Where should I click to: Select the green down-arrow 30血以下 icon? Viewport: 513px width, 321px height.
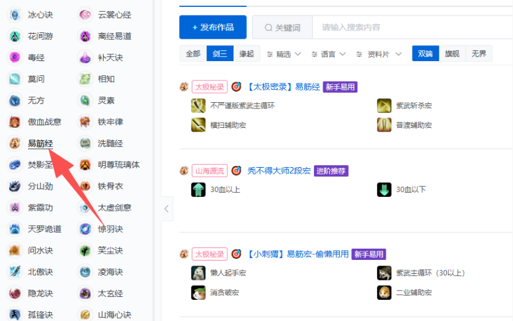tap(384, 189)
